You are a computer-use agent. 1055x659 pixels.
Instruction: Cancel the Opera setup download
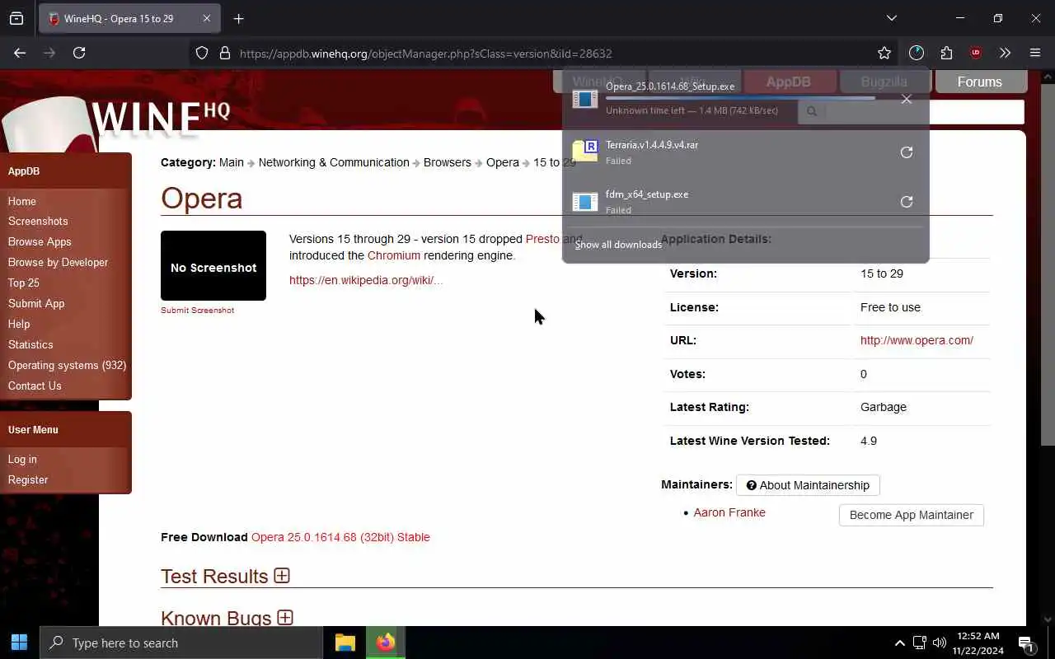pyautogui.click(x=907, y=99)
